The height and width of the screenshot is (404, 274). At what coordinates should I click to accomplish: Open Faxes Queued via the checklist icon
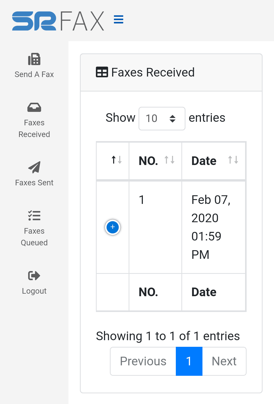coord(34,216)
